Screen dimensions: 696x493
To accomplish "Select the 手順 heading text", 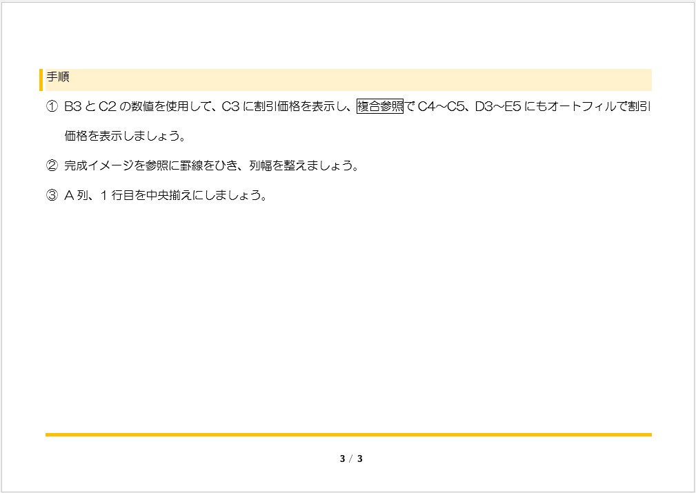I will point(58,77).
